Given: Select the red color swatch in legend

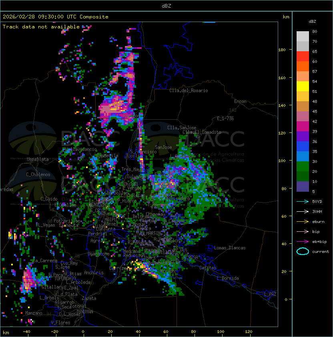Looking at the screenshot, I should coord(303,56).
